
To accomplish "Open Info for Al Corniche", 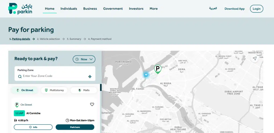I will pyautogui.click(x=33, y=127).
